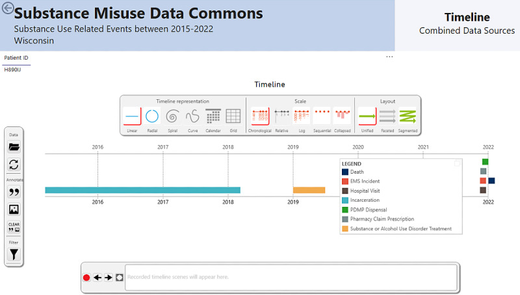520x295 pixels.
Task: Open the more options ellipsis menu
Action: (x=389, y=57)
